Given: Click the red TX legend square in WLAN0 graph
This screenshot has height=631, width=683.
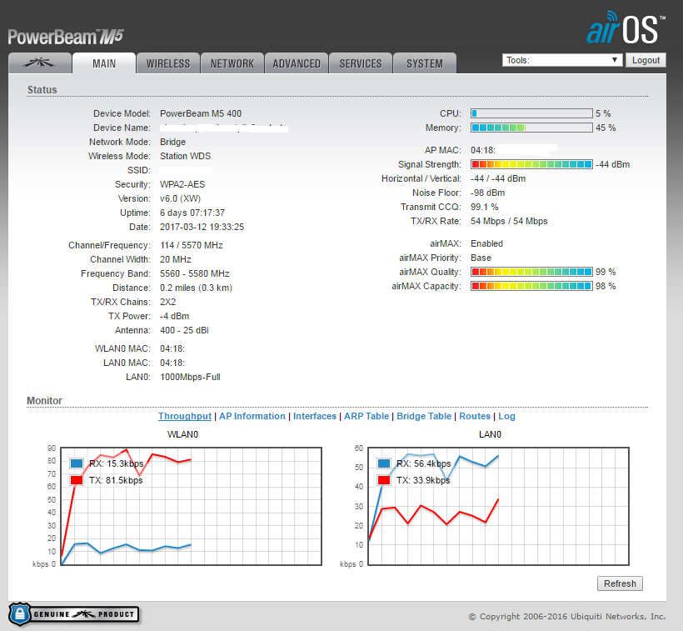Looking at the screenshot, I should (x=77, y=480).
